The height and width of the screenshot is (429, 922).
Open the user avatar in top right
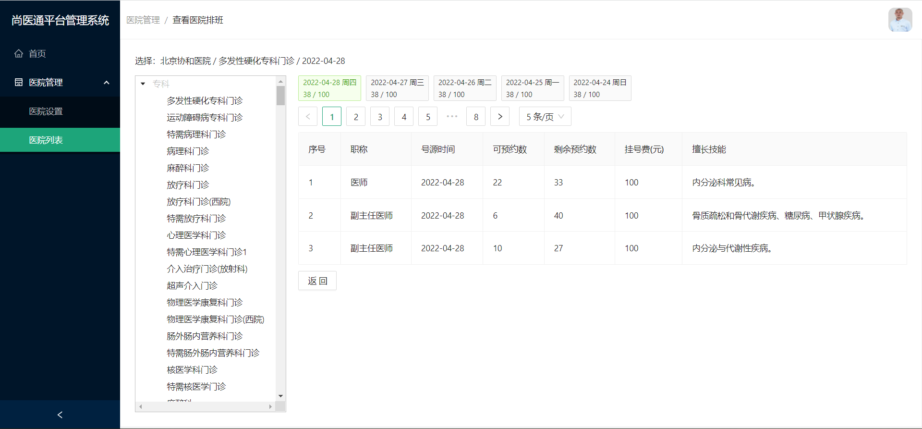[x=900, y=20]
